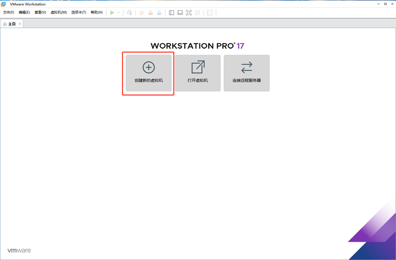Maximize the VMware Workstation window

point(385,4)
